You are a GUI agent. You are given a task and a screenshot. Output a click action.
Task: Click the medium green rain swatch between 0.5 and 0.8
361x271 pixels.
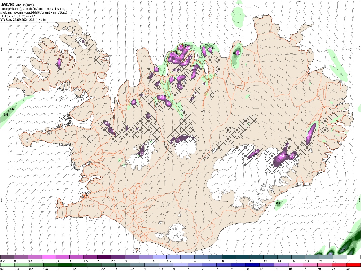36,265
